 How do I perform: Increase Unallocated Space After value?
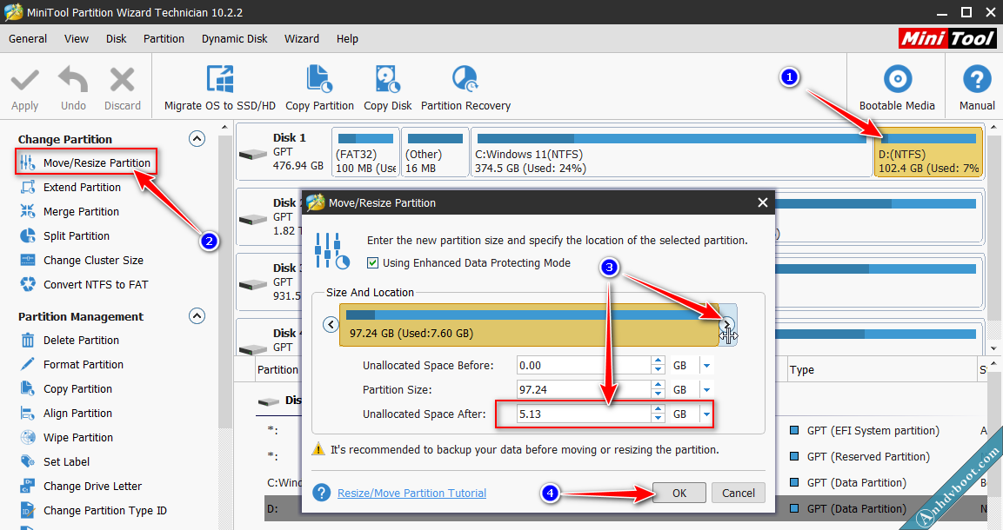tap(659, 409)
